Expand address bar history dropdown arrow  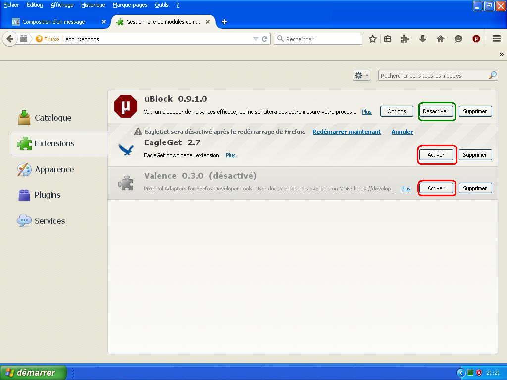[x=256, y=39]
